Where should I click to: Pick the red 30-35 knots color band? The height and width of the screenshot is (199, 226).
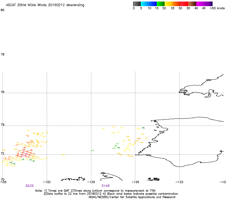coord(184,4)
